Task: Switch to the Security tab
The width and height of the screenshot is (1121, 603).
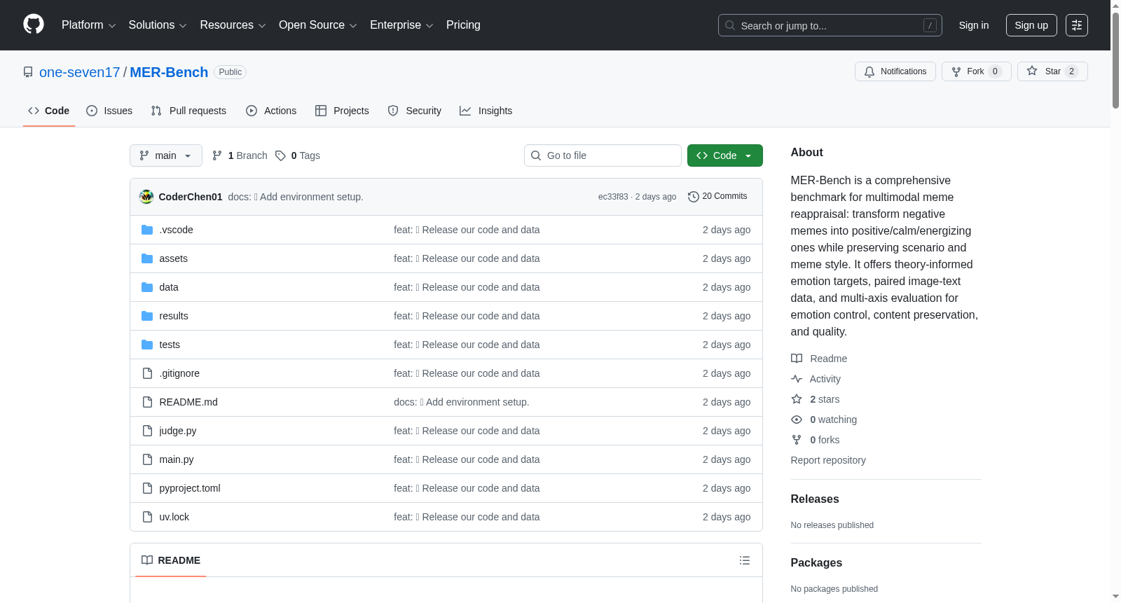Action: [415, 111]
